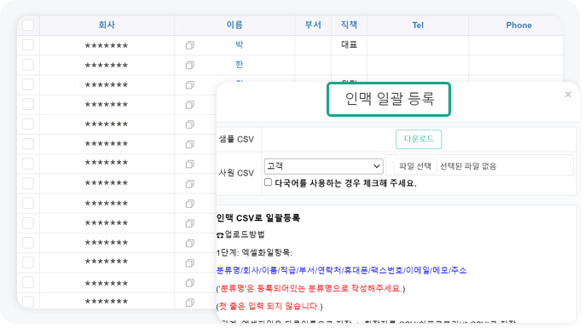Sort by the Tel column header
The image size is (584, 329).
click(418, 26)
